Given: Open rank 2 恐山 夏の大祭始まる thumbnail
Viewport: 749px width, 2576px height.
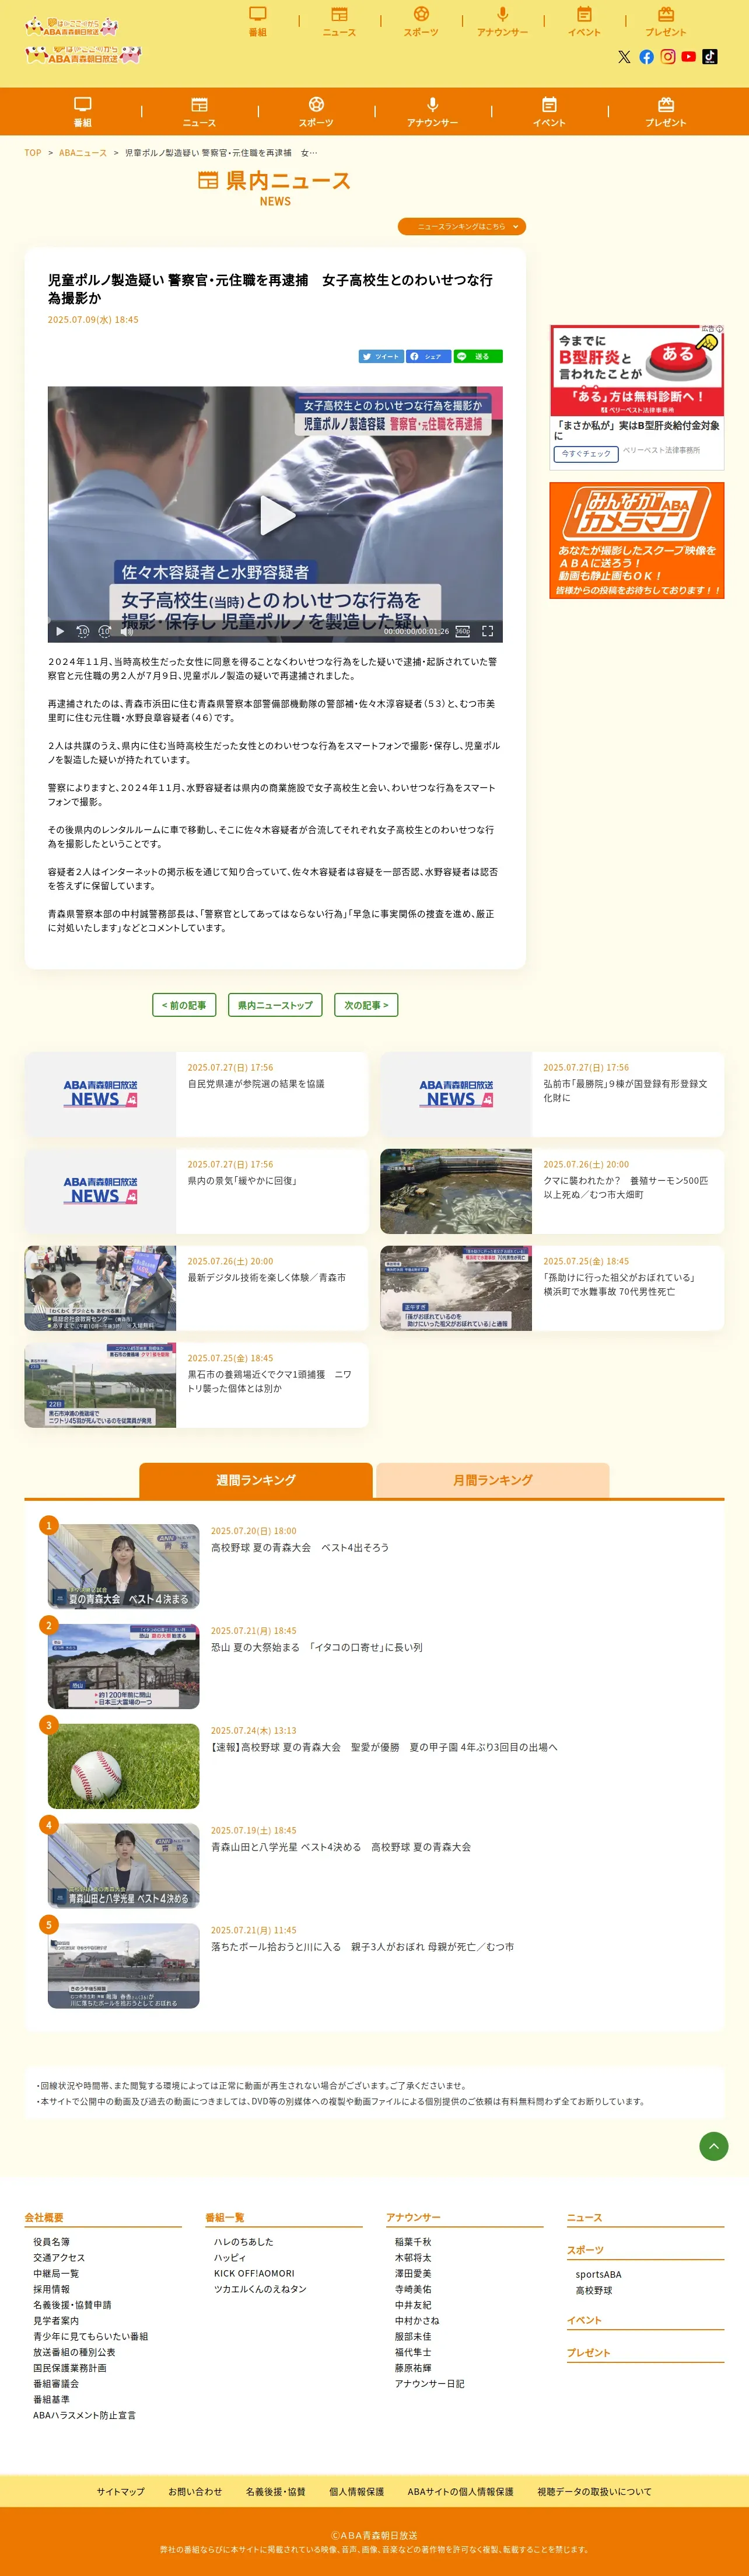Looking at the screenshot, I should [x=124, y=1666].
